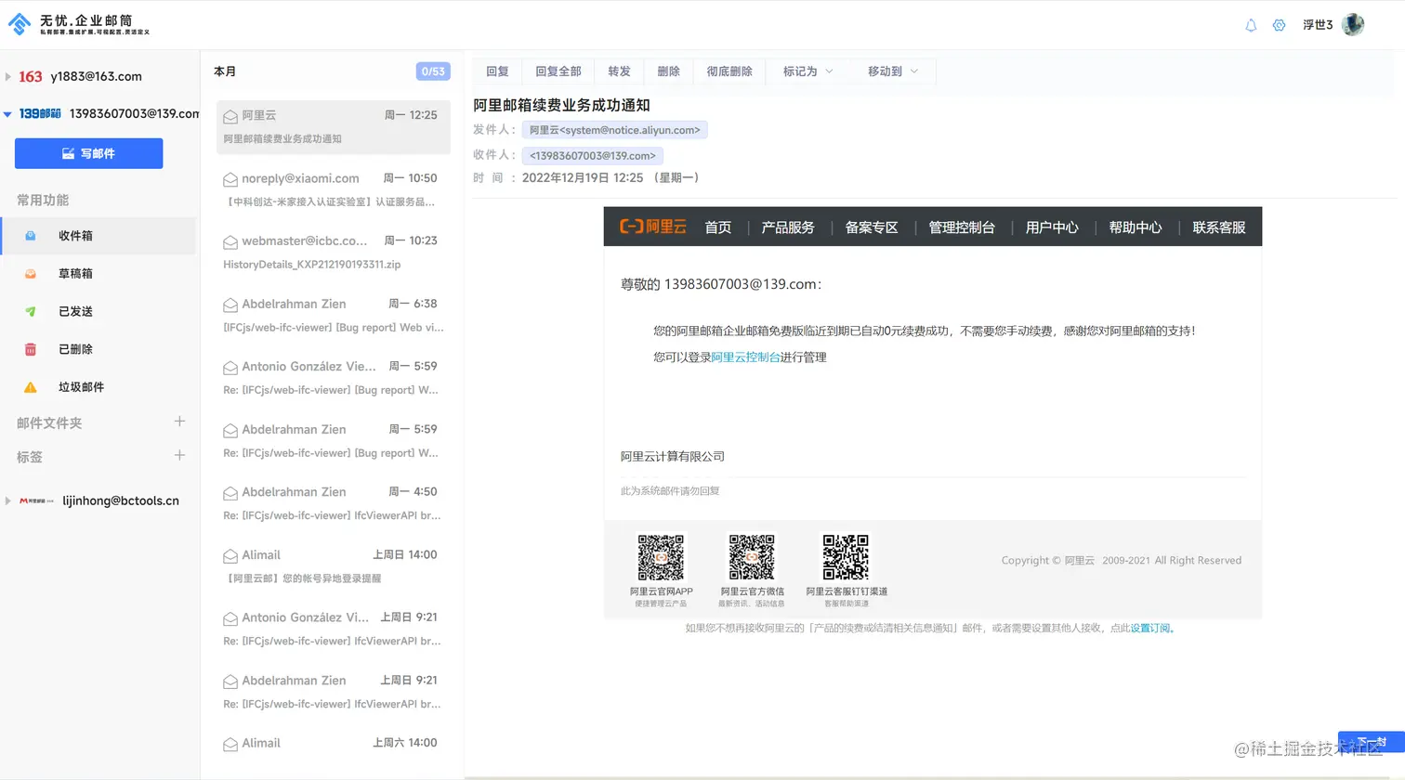Open the 收件箱 inbox folder
Viewport: 1405px width, 780px height.
coord(98,236)
